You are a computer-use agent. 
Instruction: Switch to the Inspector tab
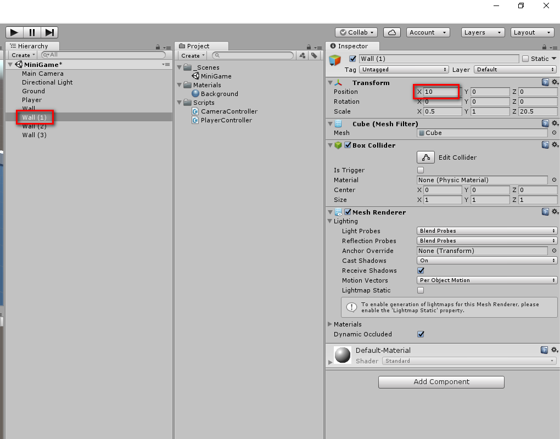click(352, 46)
